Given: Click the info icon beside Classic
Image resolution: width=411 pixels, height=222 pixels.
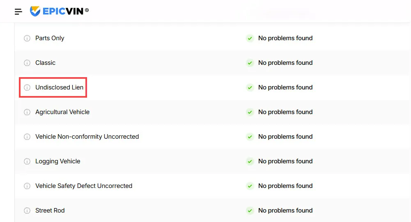Looking at the screenshot, I should 27,63.
